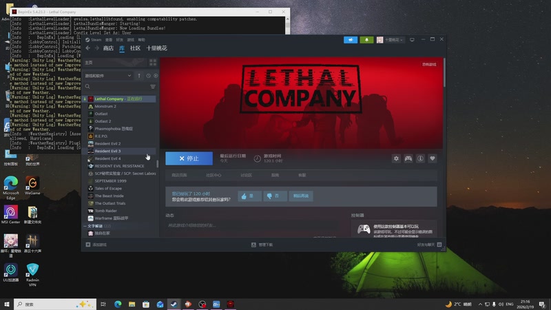The width and height of the screenshot is (551, 310).
Task: Open the green notifications bell button
Action: [366, 40]
